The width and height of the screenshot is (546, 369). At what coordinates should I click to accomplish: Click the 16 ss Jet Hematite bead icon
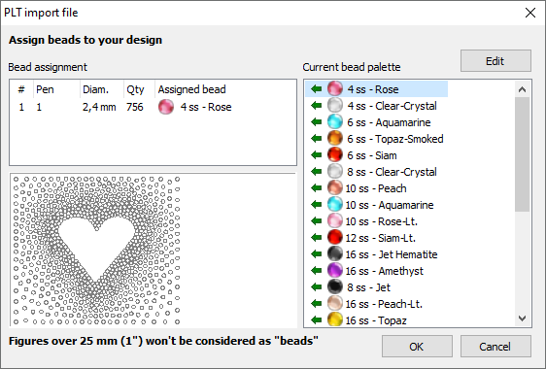(335, 254)
